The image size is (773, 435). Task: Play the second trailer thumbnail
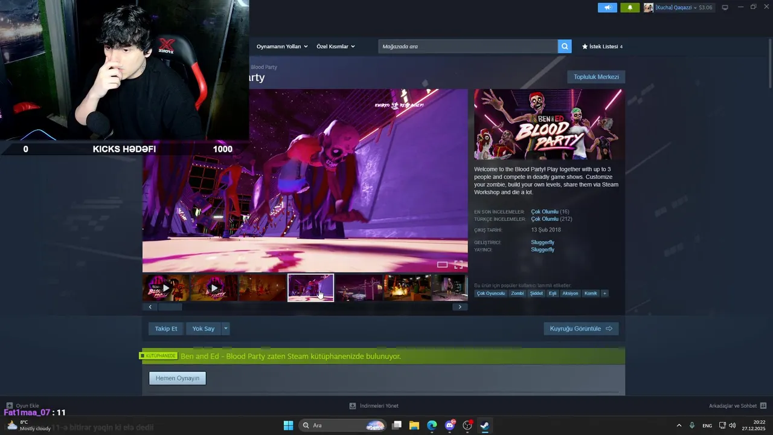214,288
